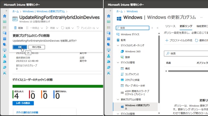Click ホーム breadcrumb in left window
Screen dimensions: 208x116
click(16, 11)
